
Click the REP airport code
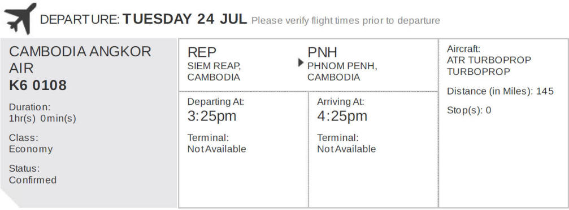tap(202, 52)
